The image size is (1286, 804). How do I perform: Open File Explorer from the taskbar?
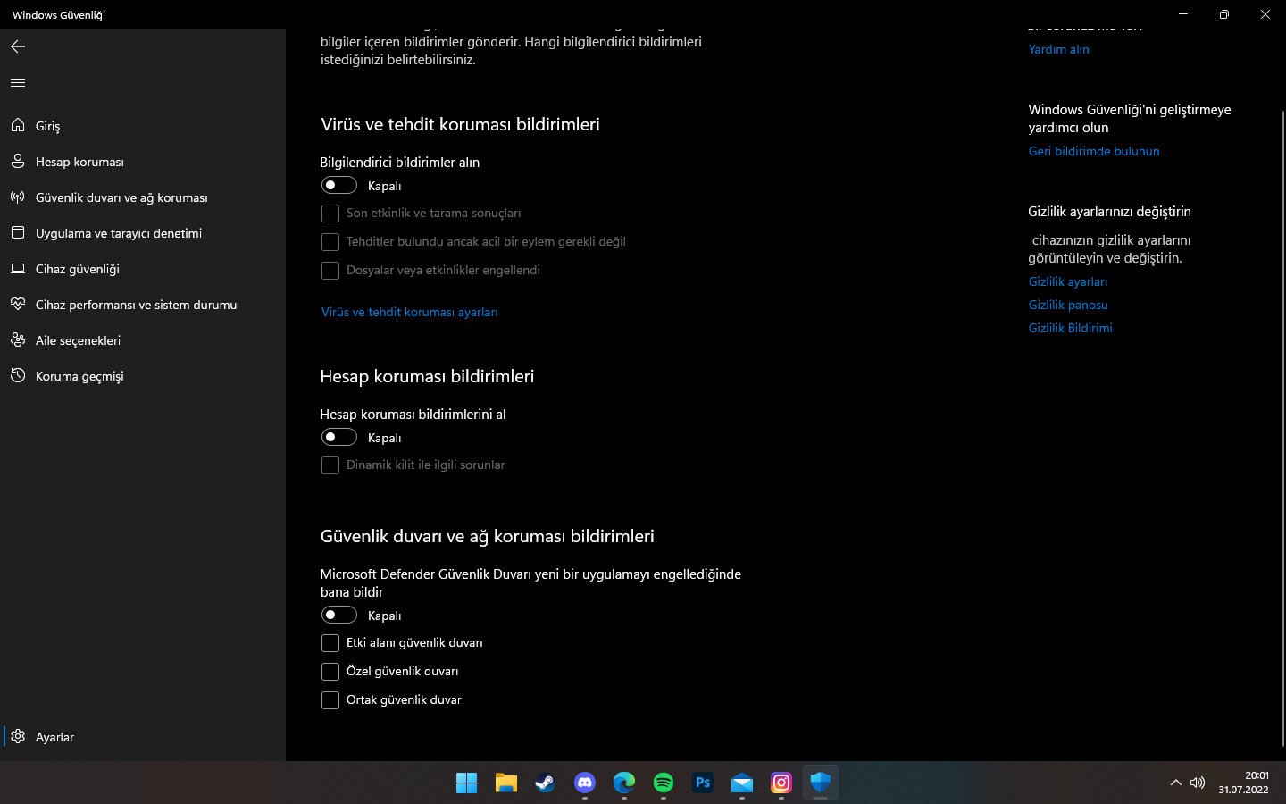(x=506, y=783)
